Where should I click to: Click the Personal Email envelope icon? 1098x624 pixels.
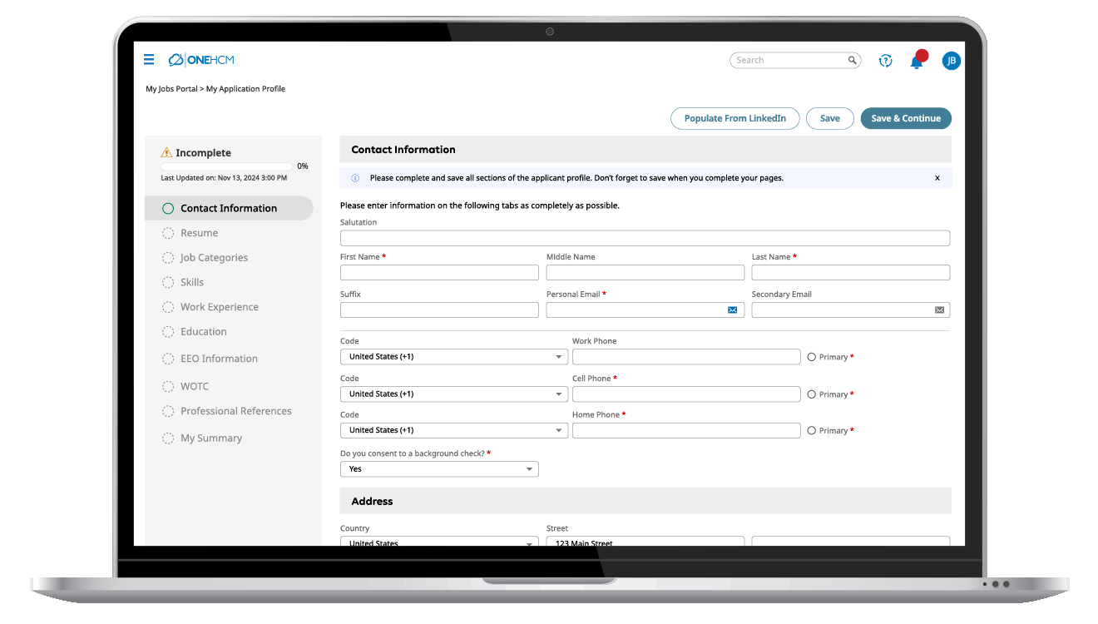click(x=732, y=310)
